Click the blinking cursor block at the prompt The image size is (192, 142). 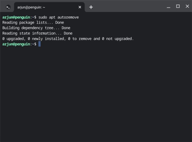[x=39, y=44]
